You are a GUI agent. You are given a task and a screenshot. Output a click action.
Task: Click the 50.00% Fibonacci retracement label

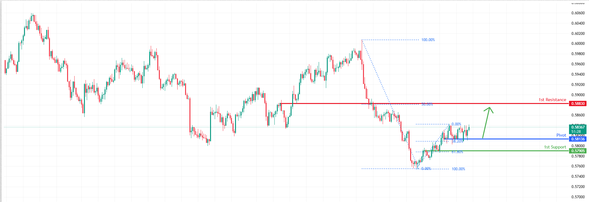click(427, 104)
